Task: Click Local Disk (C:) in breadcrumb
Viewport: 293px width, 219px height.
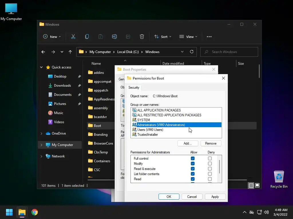Action: pos(128,52)
